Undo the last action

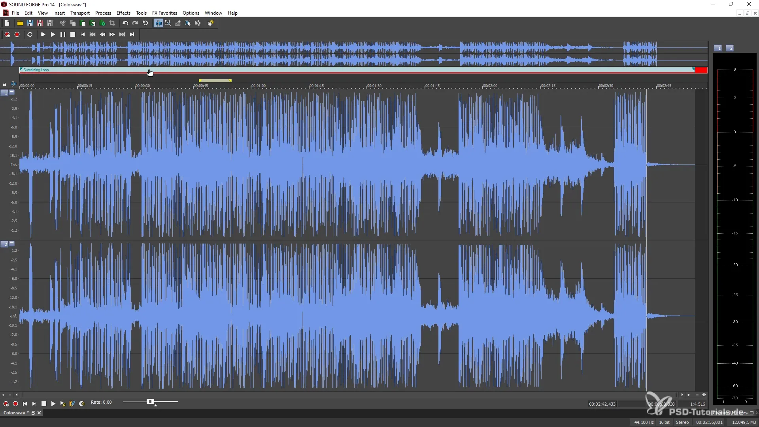tap(125, 23)
